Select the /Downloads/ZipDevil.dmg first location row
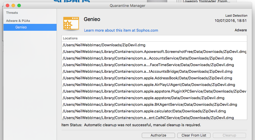Screen dimensions: 255x140 (154, 45)
